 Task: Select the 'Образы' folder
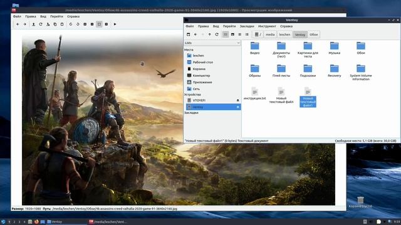tap(255, 71)
